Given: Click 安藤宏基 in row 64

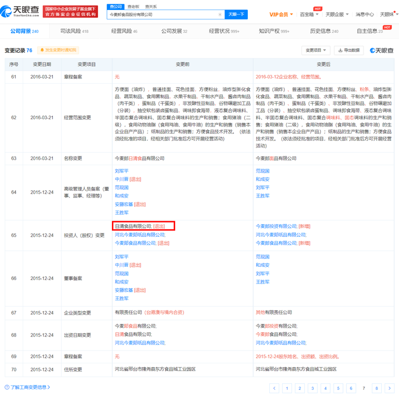Looking at the screenshot, I should (x=124, y=204).
